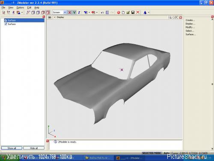Open the undo history list icon
The height and width of the screenshot is (161, 214).
coord(107,12)
